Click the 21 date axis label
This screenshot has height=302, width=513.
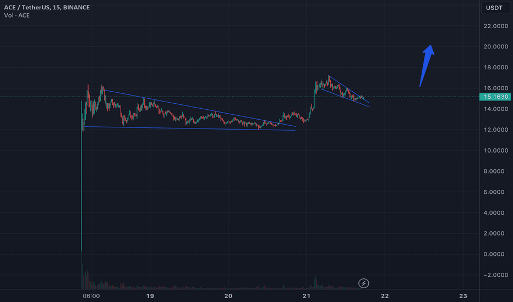click(x=306, y=296)
